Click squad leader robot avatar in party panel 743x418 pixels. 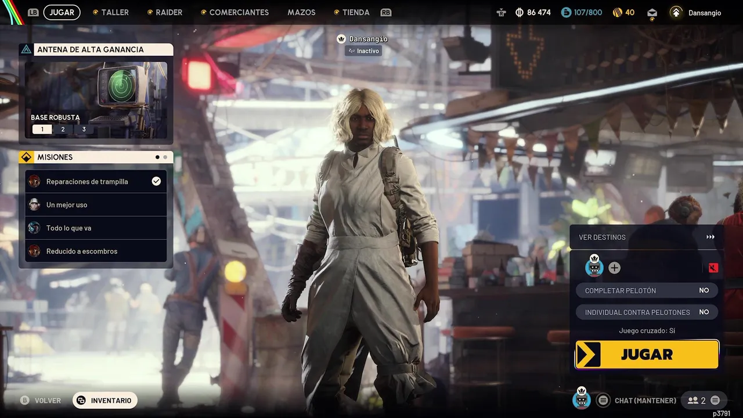pos(594,267)
